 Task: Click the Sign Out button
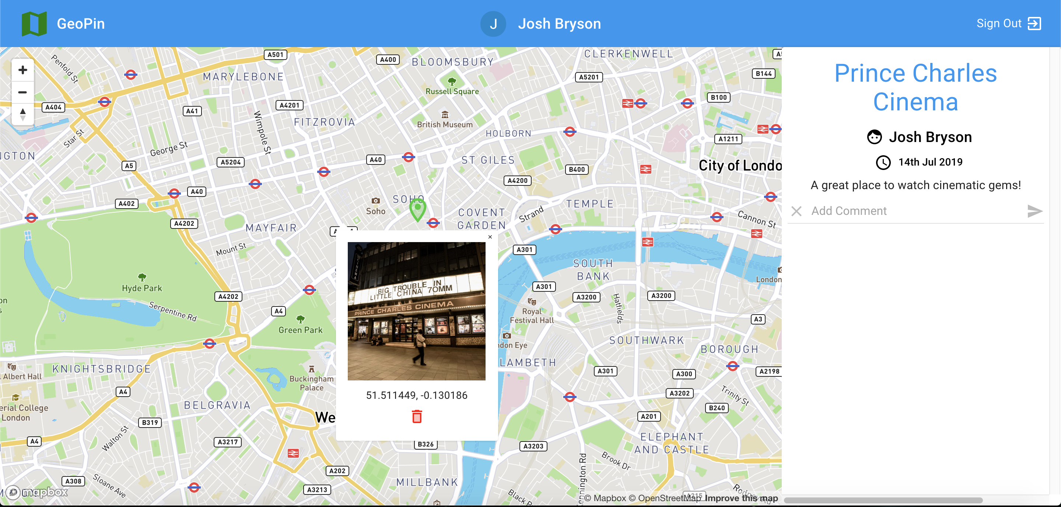coord(1008,24)
